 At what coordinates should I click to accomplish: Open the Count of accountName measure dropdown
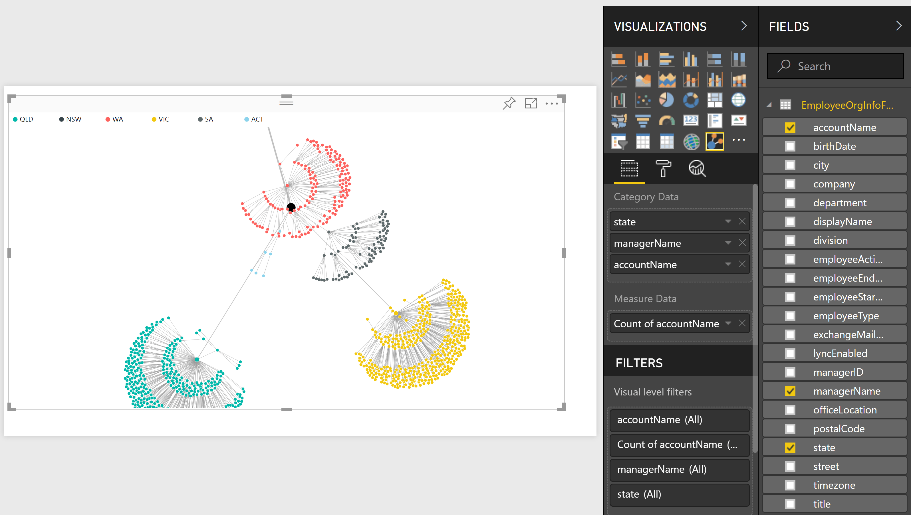pos(728,323)
